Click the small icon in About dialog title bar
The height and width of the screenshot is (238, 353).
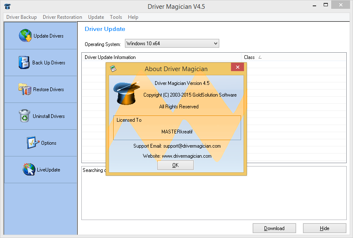pyautogui.click(x=113, y=68)
